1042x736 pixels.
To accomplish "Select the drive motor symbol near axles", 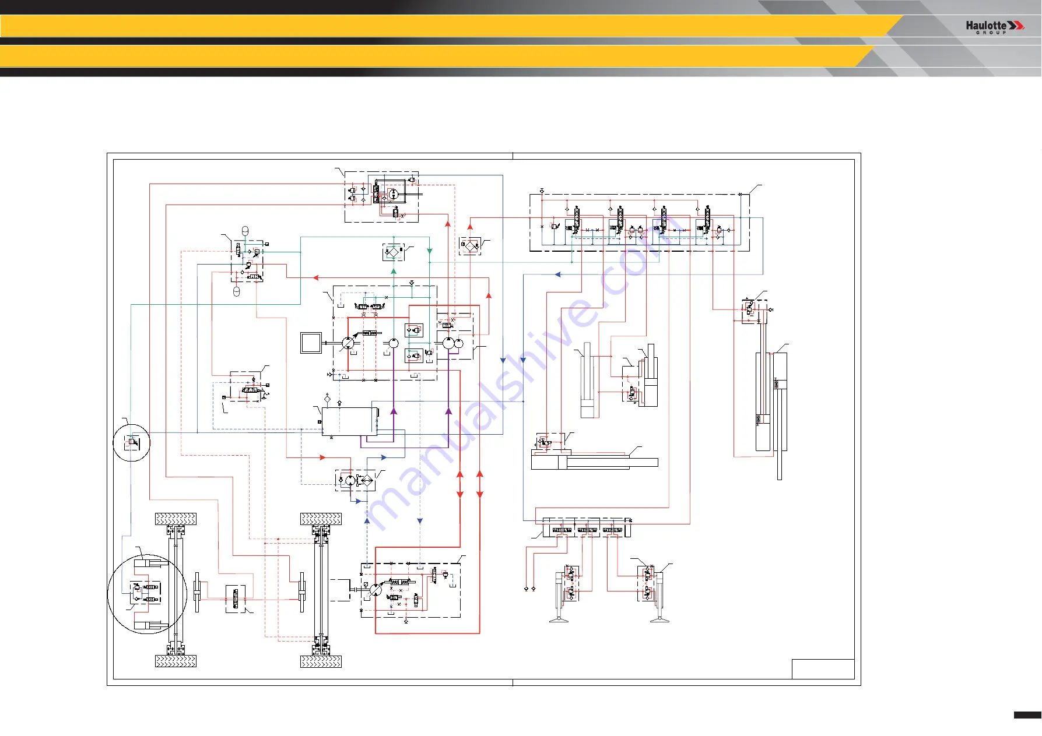I will (376, 590).
